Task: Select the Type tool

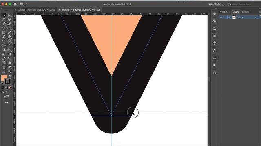Action: tap(4, 28)
